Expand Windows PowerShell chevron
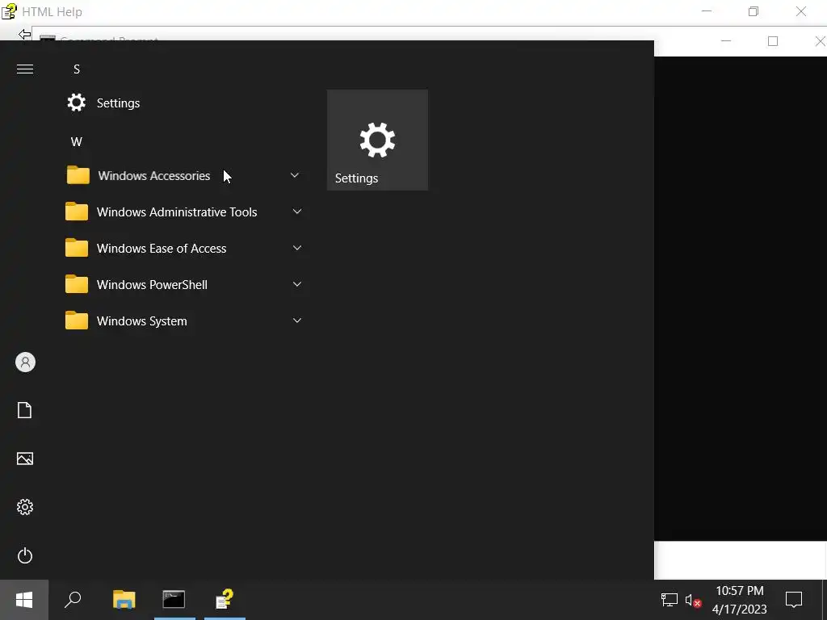 (x=297, y=284)
